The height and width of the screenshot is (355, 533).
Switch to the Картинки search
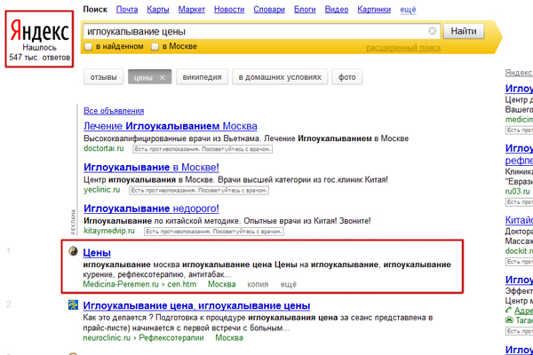coord(374,10)
